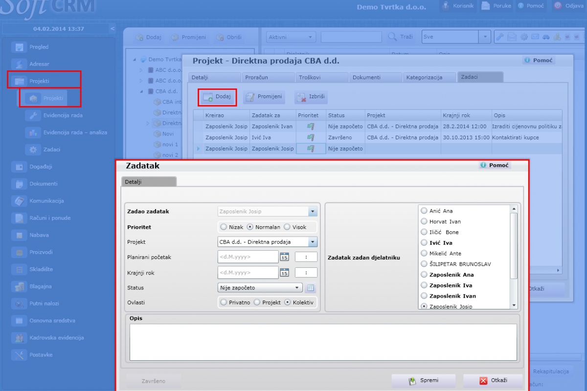This screenshot has height=391, width=587.
Task: Switch to the Kategorizacija tab
Action: pyautogui.click(x=429, y=77)
